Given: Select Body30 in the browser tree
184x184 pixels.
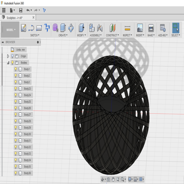Looking at the screenshot, I should 27,134.
